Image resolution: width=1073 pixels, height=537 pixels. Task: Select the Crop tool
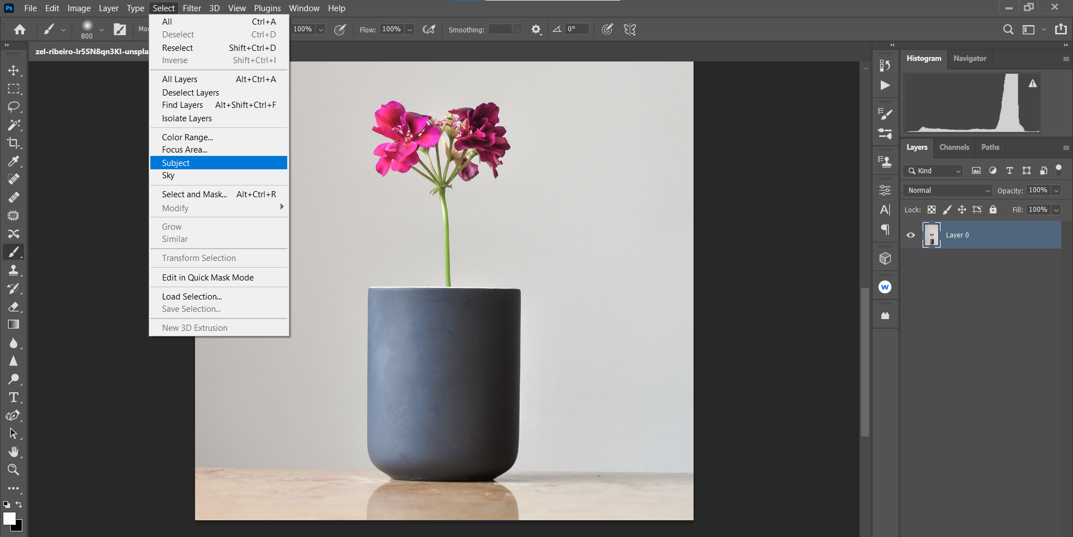13,143
